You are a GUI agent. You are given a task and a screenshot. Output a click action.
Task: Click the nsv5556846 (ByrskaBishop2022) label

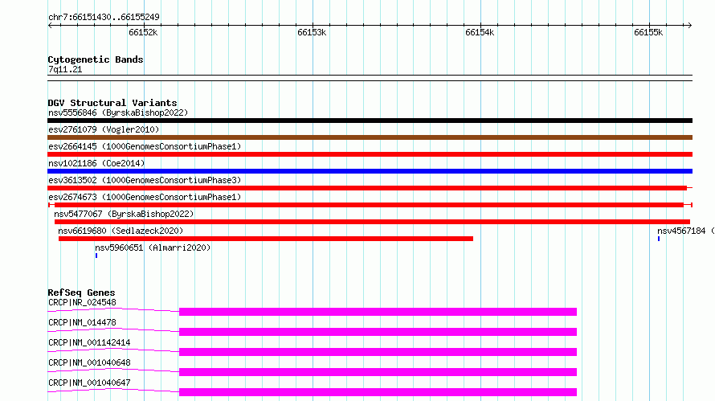coord(118,113)
